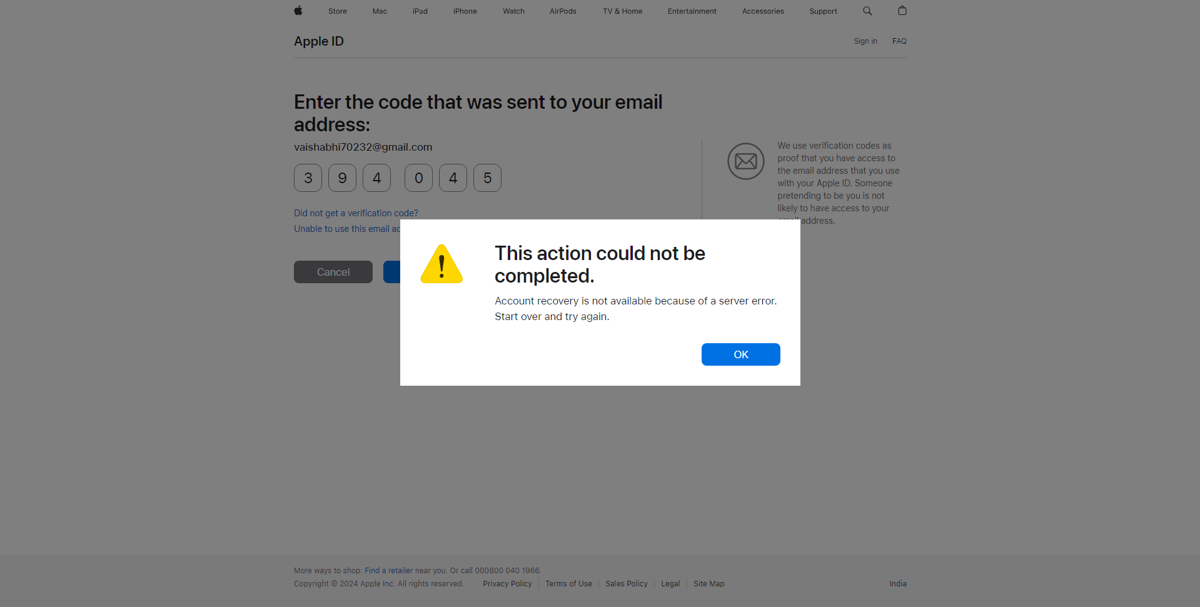This screenshot has height=607, width=1200.
Task: Open the shopping bag icon
Action: click(902, 11)
